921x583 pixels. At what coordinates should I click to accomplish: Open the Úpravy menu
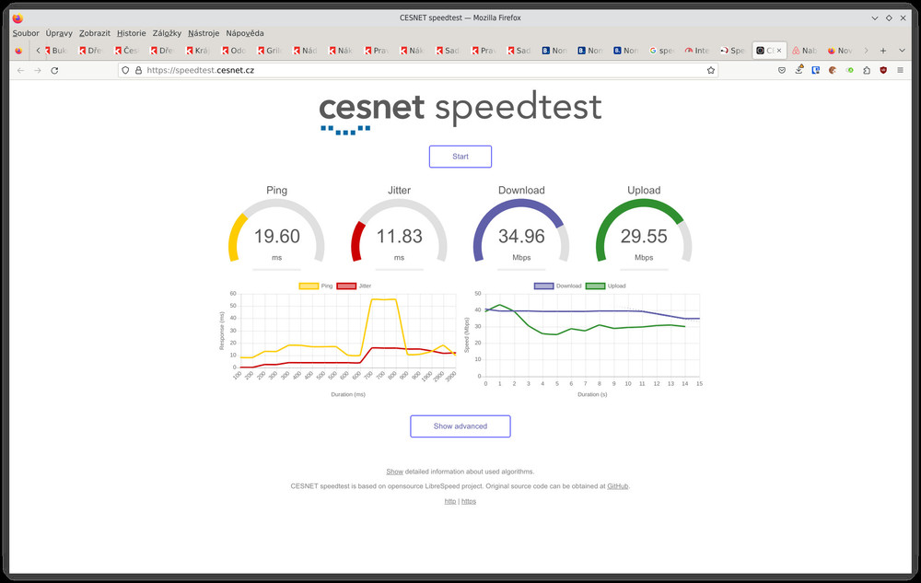(59, 33)
